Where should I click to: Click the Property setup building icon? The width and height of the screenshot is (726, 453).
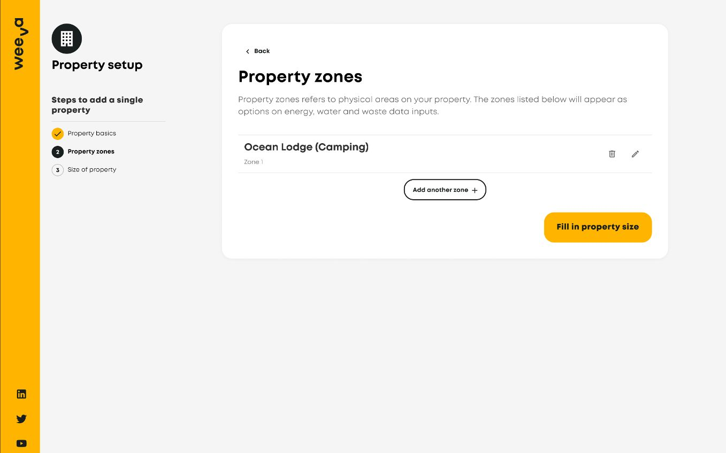pos(67,38)
